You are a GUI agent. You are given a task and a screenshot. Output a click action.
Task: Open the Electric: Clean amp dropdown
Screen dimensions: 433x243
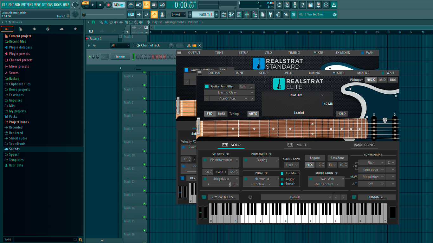point(229,92)
